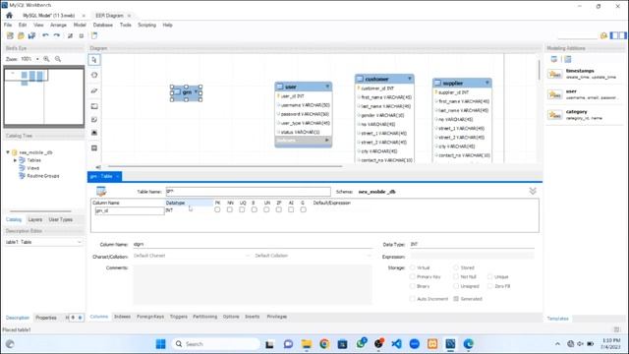This screenshot has height=354, width=629.
Task: Select the place new table tool
Action: [94, 148]
